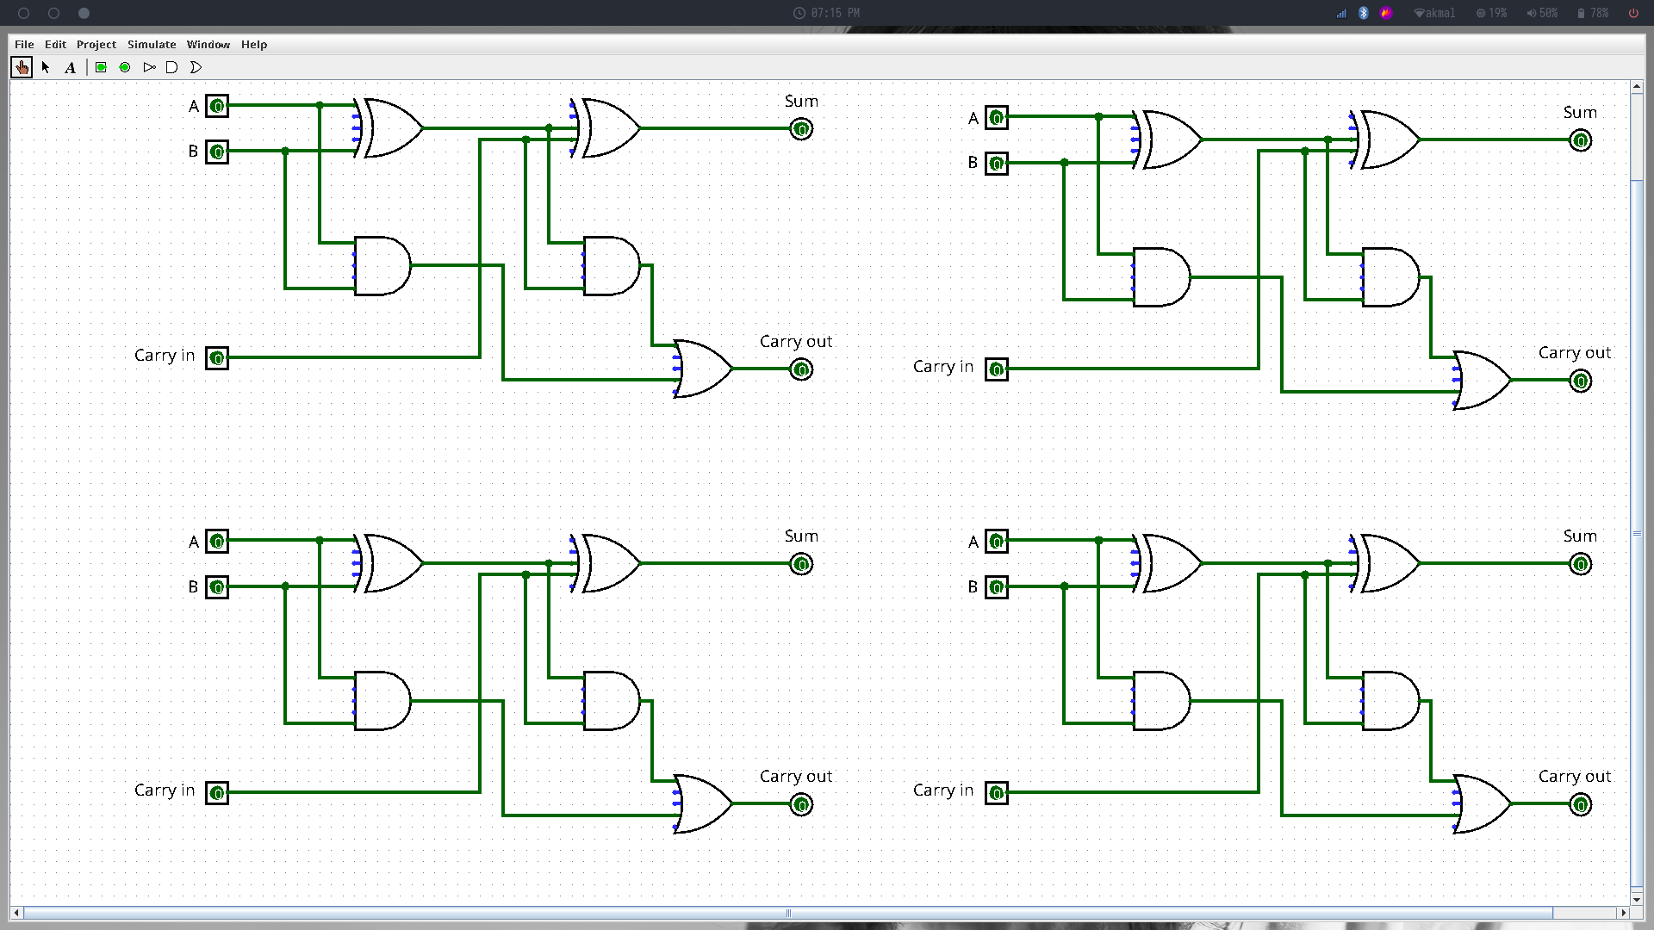Open the Simulate menu
Image resolution: width=1654 pixels, height=930 pixels.
(x=152, y=44)
